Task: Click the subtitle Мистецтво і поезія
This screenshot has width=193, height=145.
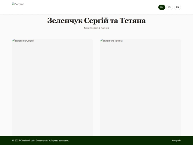Action: tap(96, 28)
